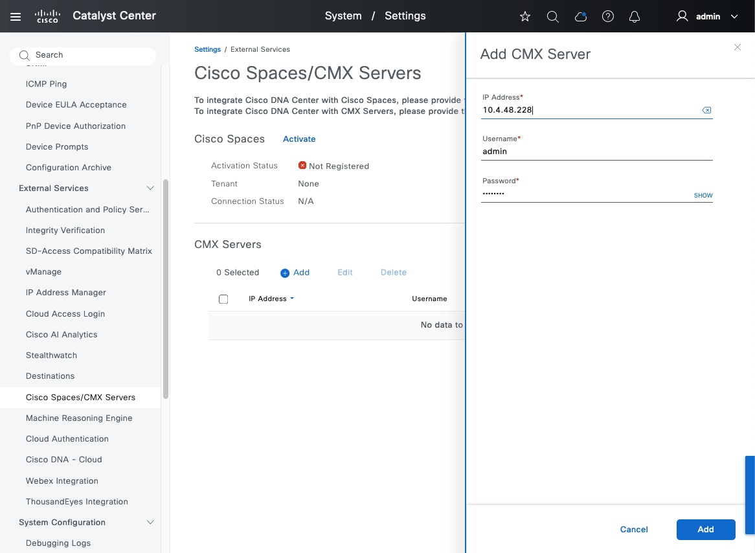This screenshot has height=553, width=755.
Task: Open the global search magnifier icon
Action: click(552, 17)
